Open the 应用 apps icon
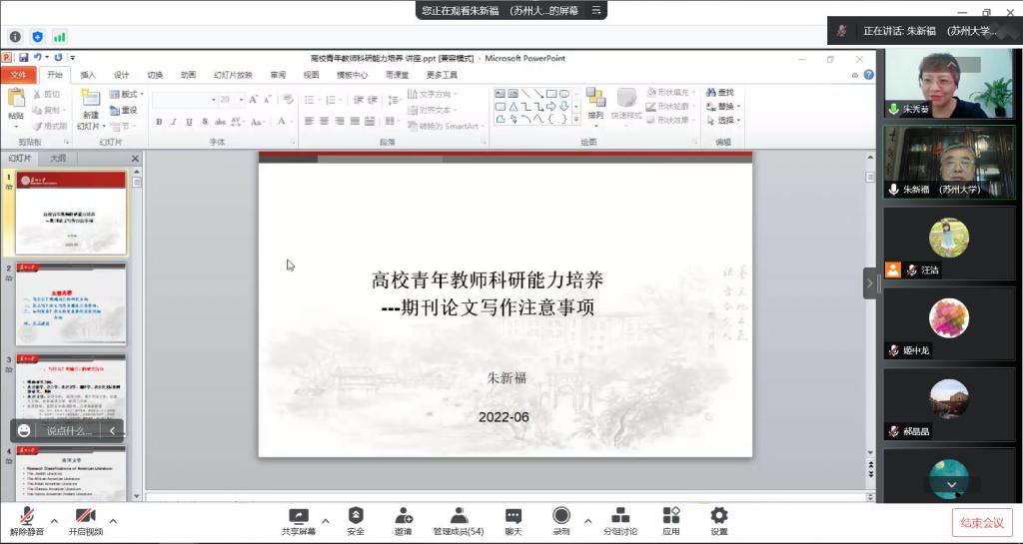 [x=671, y=516]
